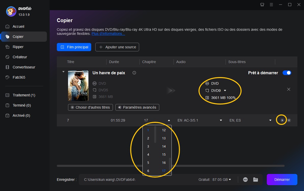Click the output size 3661 MB icon
The image size is (304, 191).
(x=207, y=98)
